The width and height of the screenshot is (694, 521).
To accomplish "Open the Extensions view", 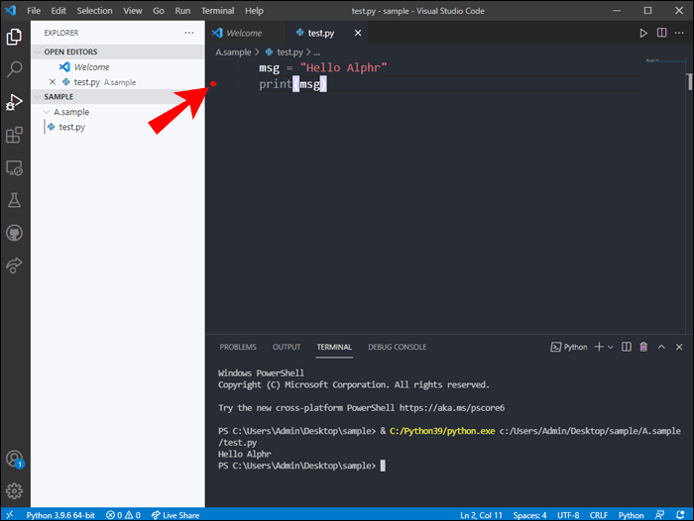I will click(15, 135).
